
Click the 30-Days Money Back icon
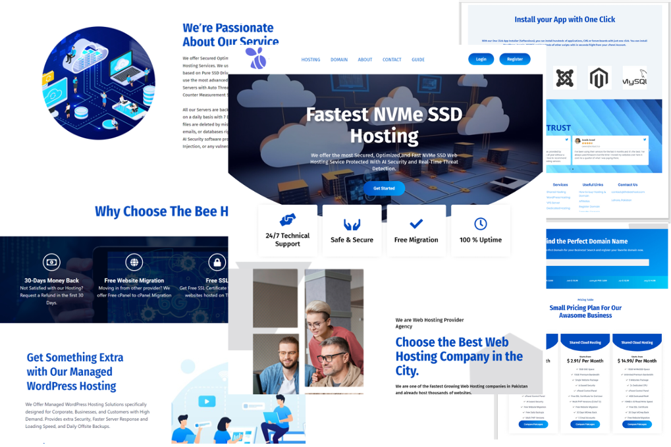tap(51, 263)
